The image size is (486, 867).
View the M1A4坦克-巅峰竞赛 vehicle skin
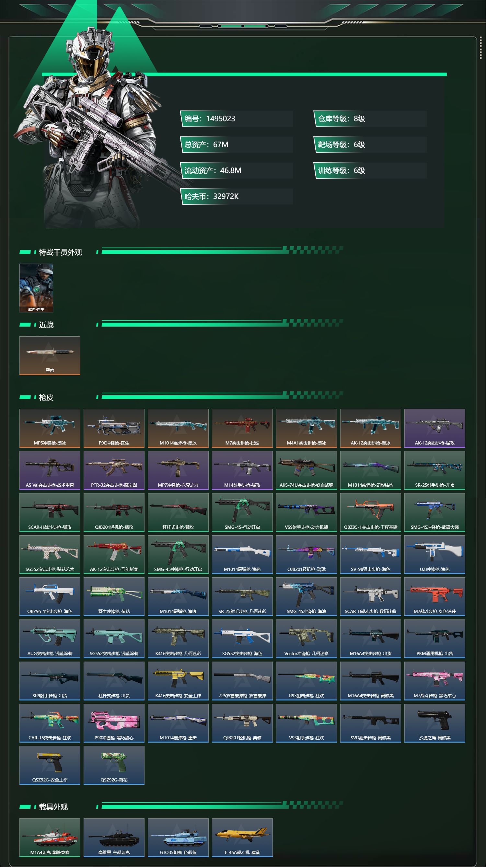[50, 838]
